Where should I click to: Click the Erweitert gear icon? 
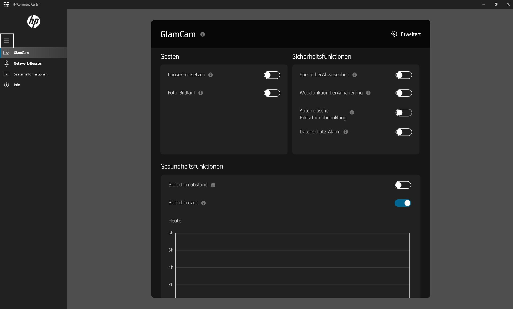click(394, 34)
